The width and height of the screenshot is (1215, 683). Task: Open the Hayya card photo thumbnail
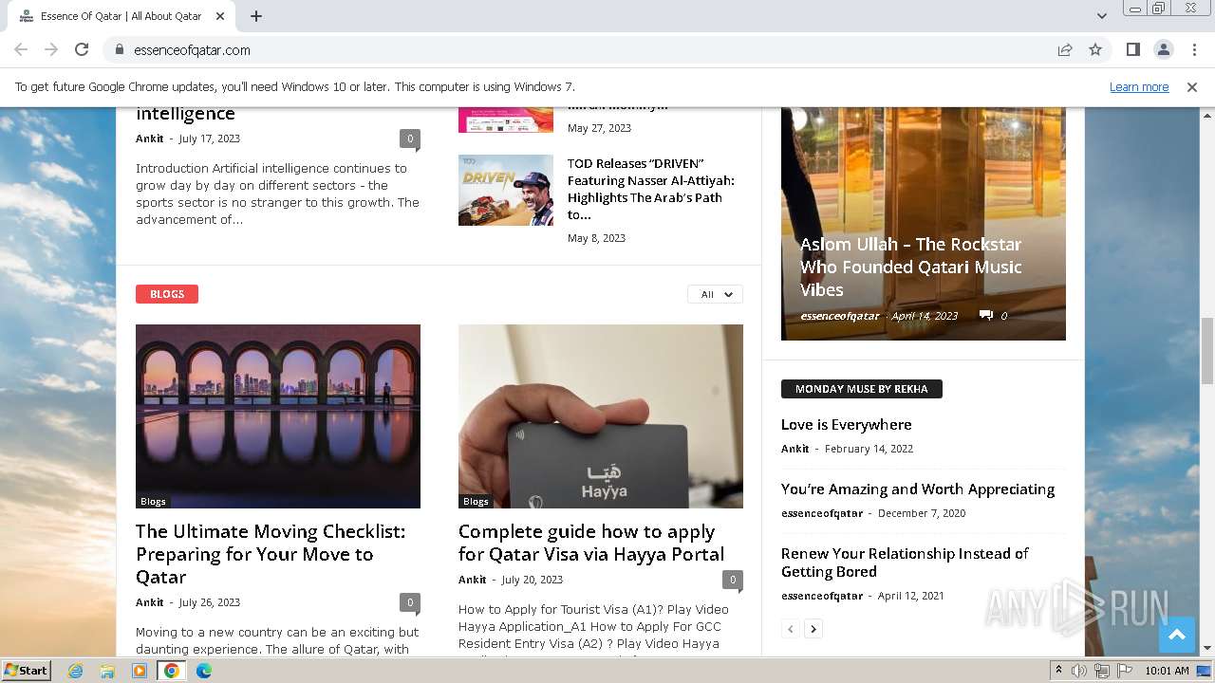[601, 416]
